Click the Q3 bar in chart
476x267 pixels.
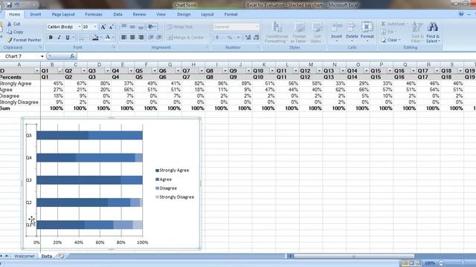click(89, 180)
